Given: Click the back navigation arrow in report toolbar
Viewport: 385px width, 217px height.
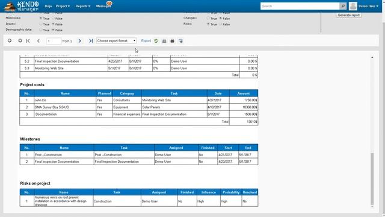Looking at the screenshot, I should click(x=10, y=40).
